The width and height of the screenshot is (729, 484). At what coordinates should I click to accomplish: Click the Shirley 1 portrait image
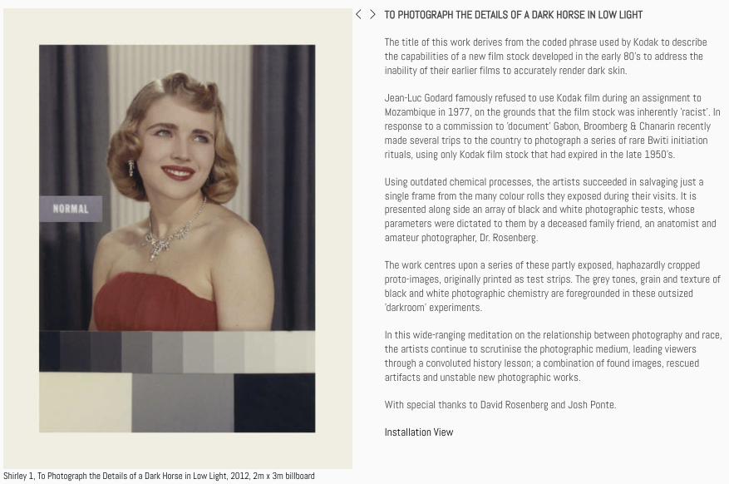pyautogui.click(x=177, y=239)
